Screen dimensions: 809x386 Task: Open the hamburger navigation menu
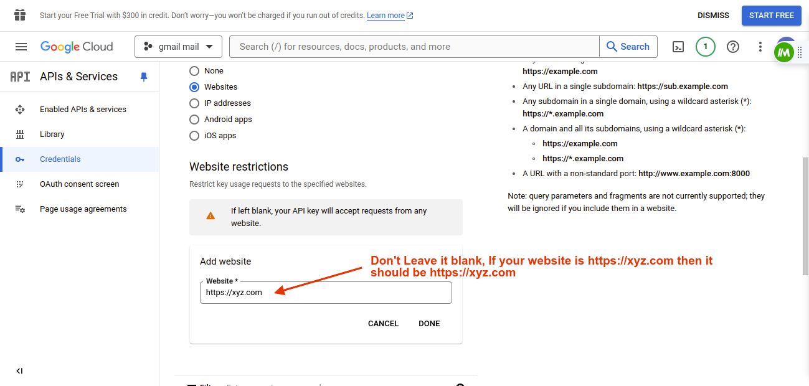tap(21, 47)
